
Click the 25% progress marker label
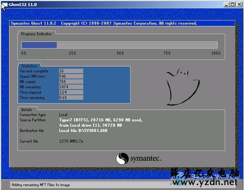(x=73, y=53)
